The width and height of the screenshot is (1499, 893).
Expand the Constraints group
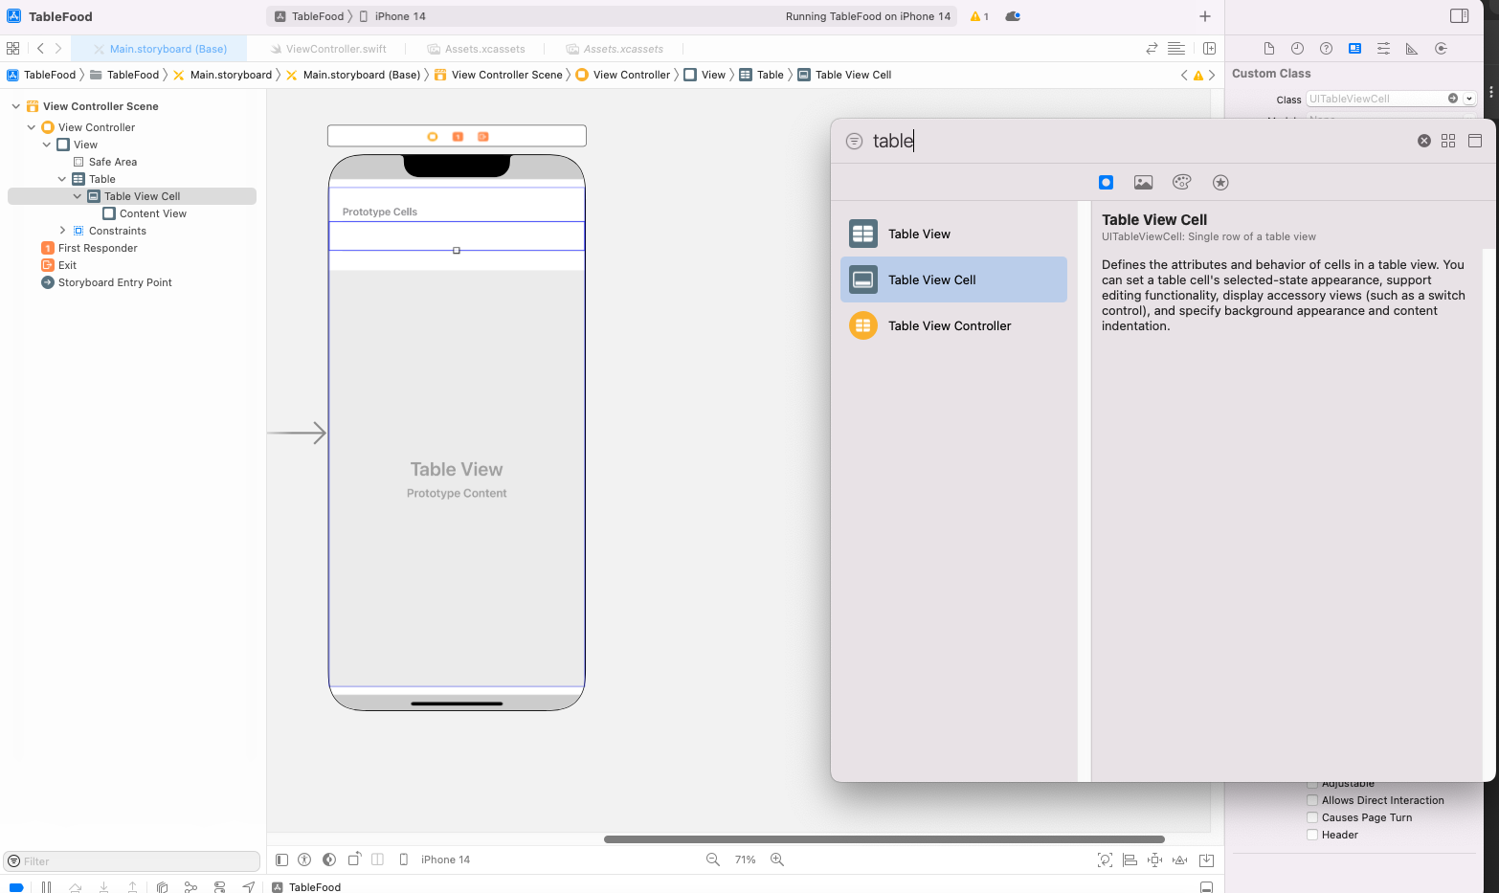[62, 231]
